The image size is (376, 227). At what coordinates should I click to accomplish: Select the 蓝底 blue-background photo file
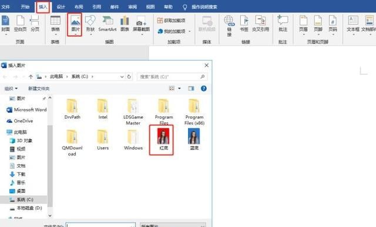194,139
